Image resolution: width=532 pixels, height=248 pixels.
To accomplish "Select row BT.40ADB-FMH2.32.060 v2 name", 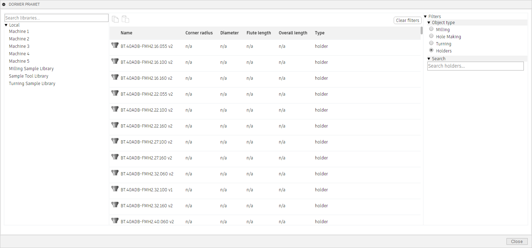I will point(147,174).
